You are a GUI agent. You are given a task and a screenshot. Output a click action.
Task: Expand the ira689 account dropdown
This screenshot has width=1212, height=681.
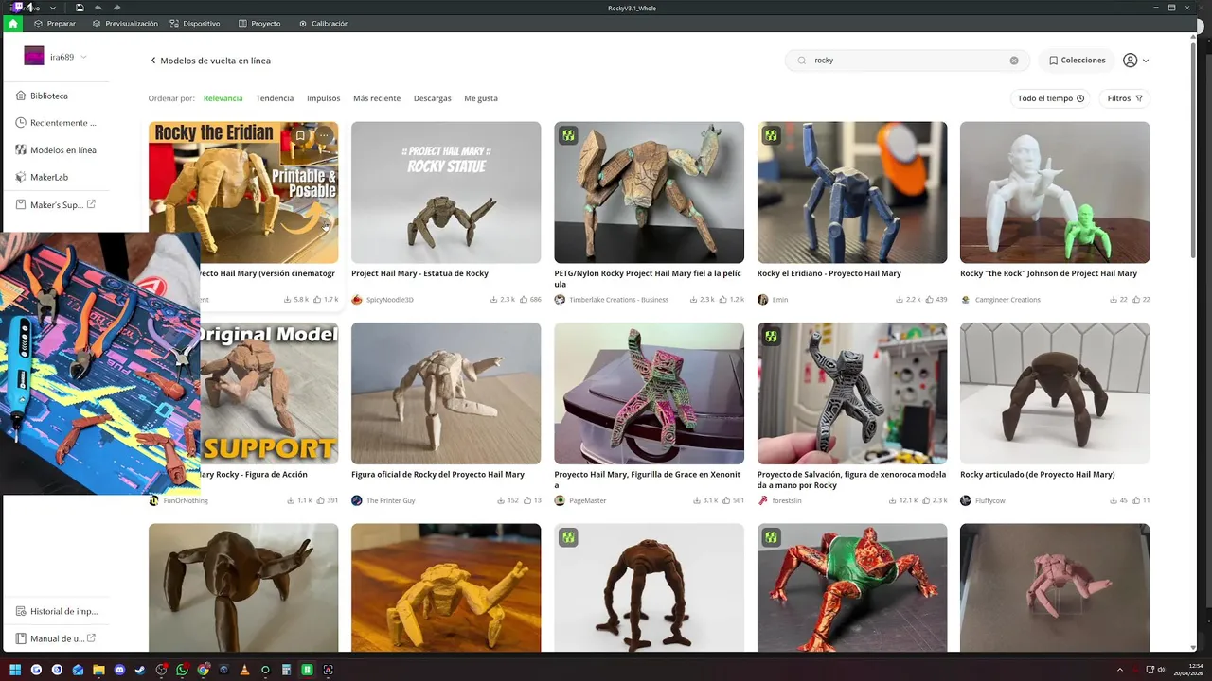point(83,57)
